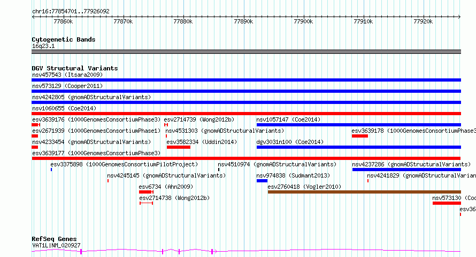Open esv3639177 (1000GenomesConsortiumPhase3) label
This screenshot has width=476, height=257.
click(x=96, y=153)
